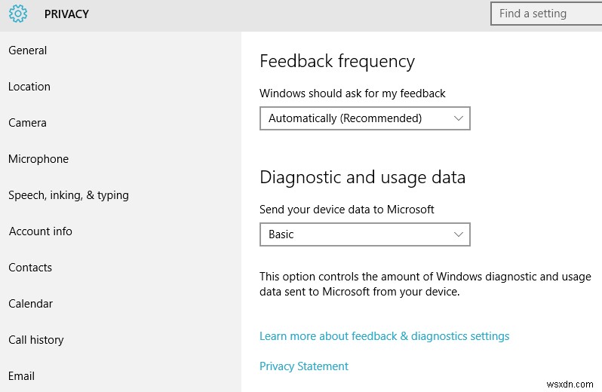The width and height of the screenshot is (602, 392).
Task: Open the Automatically (Recommended) feedback dropdown
Action: tap(364, 118)
